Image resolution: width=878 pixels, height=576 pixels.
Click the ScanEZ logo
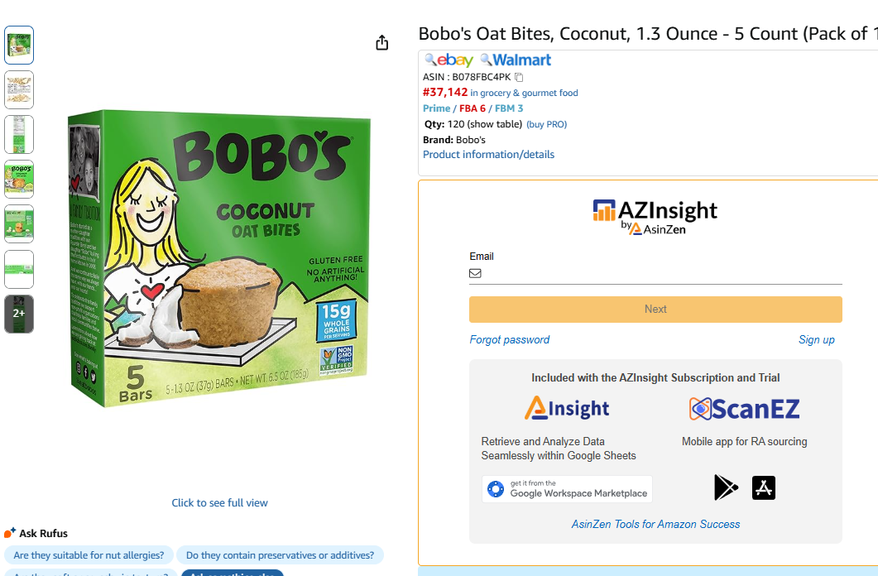click(x=744, y=408)
